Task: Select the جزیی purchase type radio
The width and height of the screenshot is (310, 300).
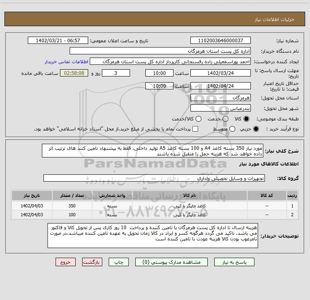Action: tap(256, 129)
